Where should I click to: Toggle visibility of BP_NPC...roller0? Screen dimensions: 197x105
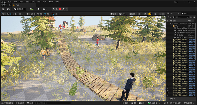[168, 86]
